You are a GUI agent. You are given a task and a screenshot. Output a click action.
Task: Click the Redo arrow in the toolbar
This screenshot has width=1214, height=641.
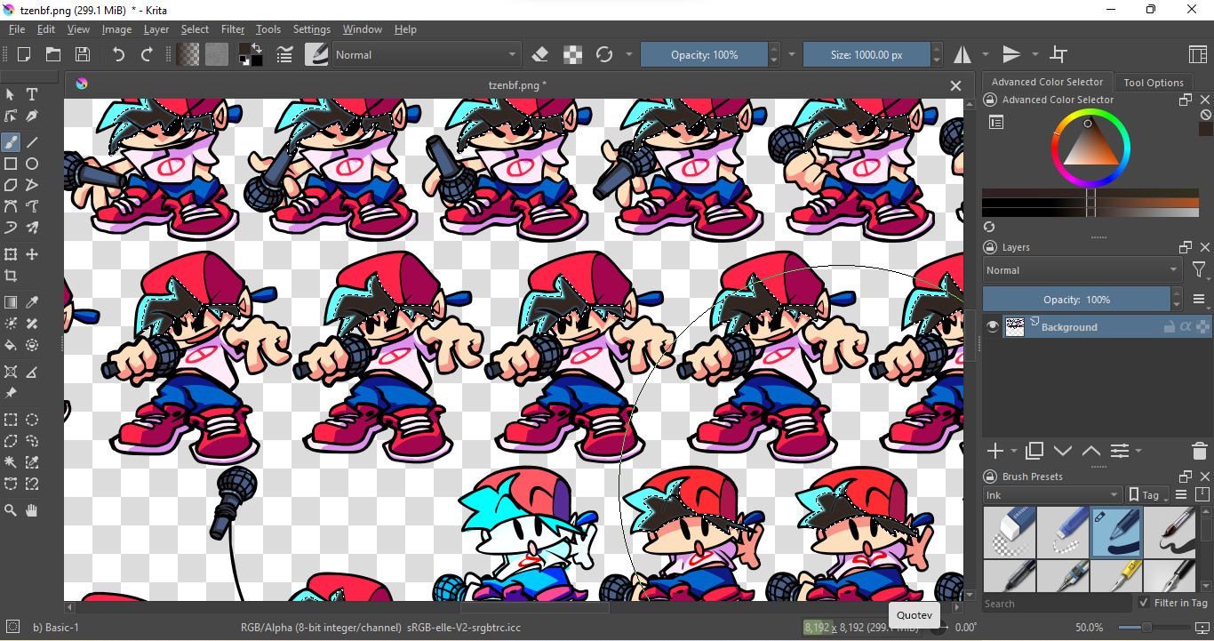[148, 55]
